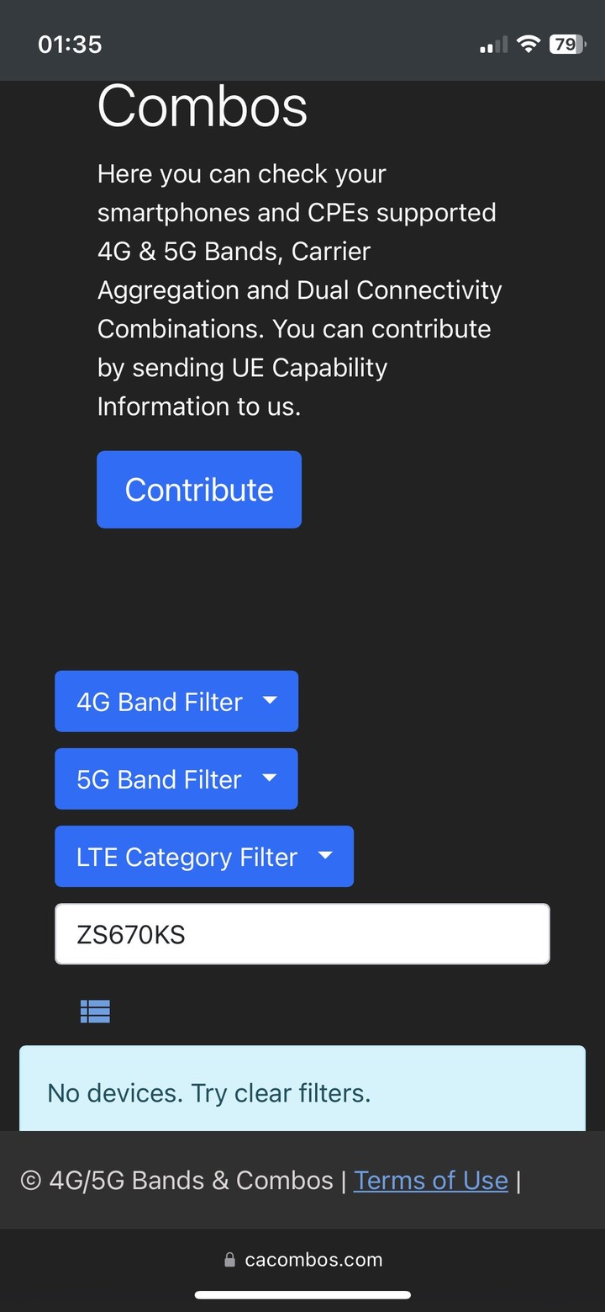Image resolution: width=605 pixels, height=1312 pixels.
Task: Open the 5G Band Filter dropdown
Action: point(176,778)
